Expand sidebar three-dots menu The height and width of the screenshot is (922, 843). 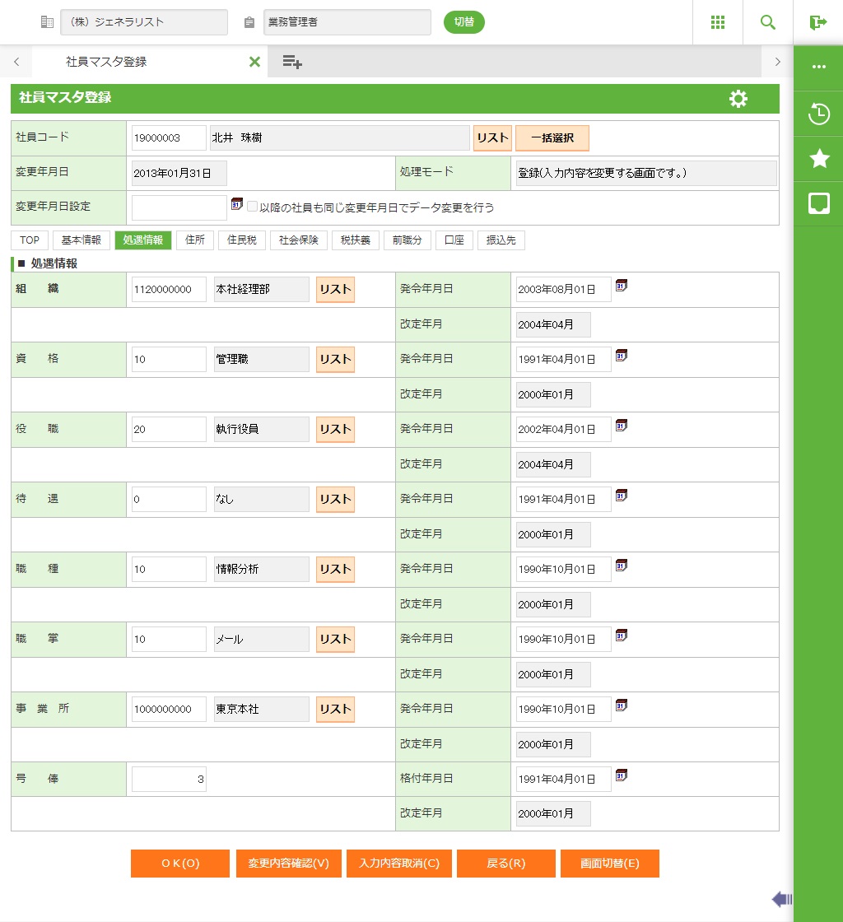click(x=818, y=68)
